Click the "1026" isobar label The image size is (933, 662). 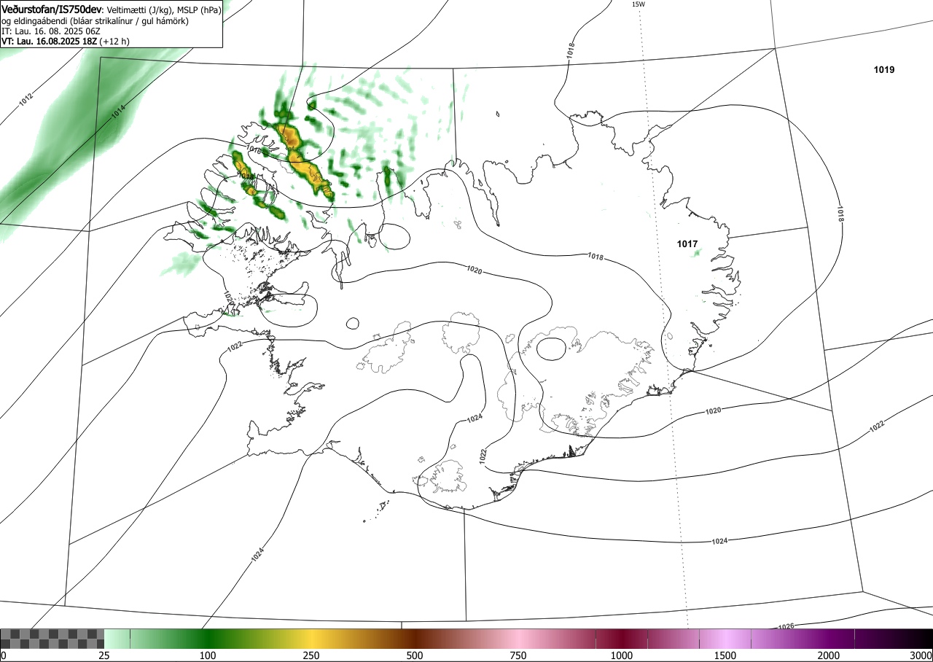[x=786, y=627]
